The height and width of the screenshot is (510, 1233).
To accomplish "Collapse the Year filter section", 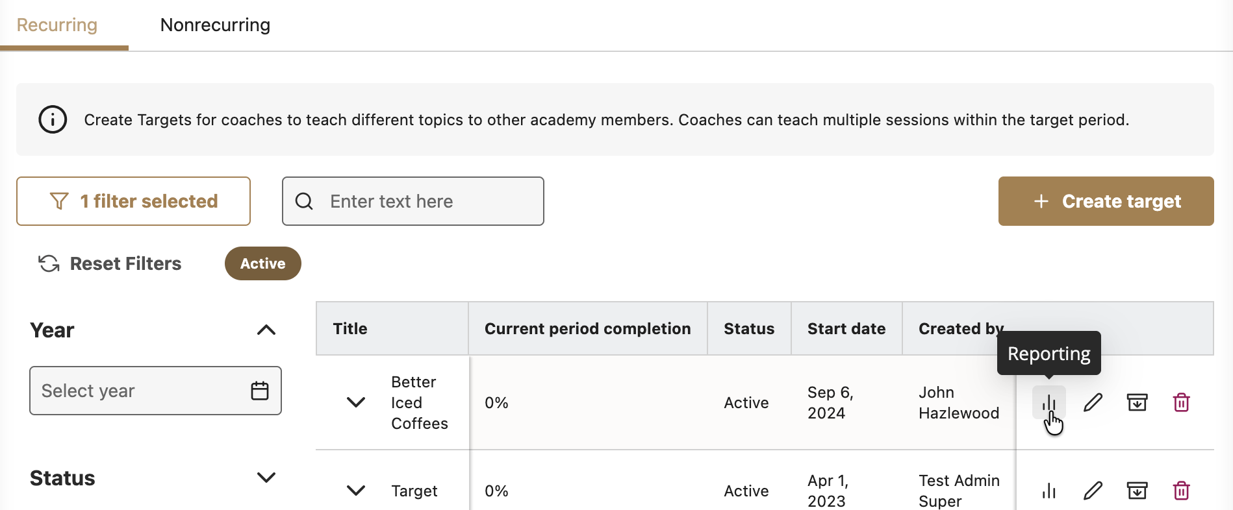I will tap(266, 330).
